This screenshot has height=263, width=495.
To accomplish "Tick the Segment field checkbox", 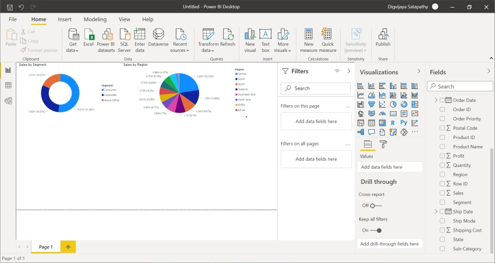I will tap(442, 202).
